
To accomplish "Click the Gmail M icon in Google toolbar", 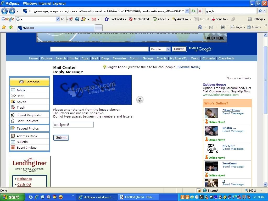I will point(94,19).
